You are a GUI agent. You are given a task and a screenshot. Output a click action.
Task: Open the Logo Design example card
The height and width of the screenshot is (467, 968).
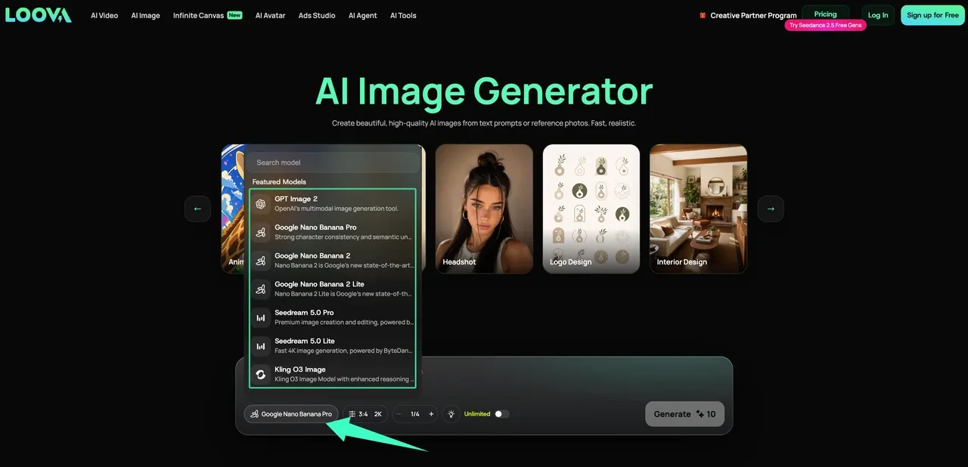coord(591,209)
